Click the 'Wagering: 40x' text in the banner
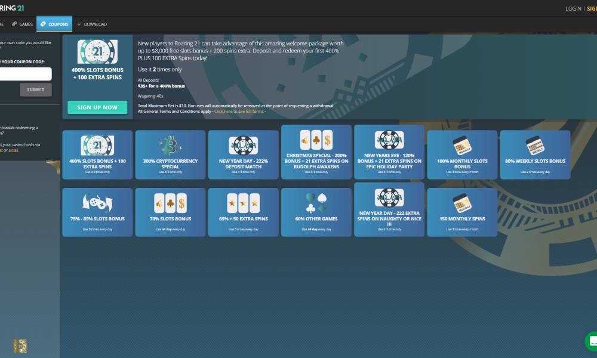 click(x=150, y=96)
